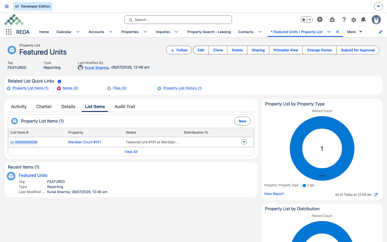Click the Submit for Approval button

(358, 50)
